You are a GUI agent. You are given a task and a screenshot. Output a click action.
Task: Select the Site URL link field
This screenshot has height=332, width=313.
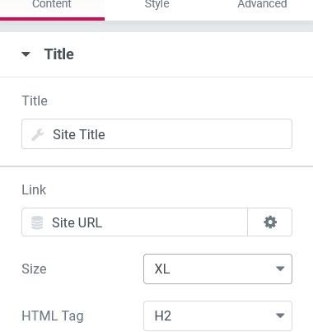coord(134,222)
